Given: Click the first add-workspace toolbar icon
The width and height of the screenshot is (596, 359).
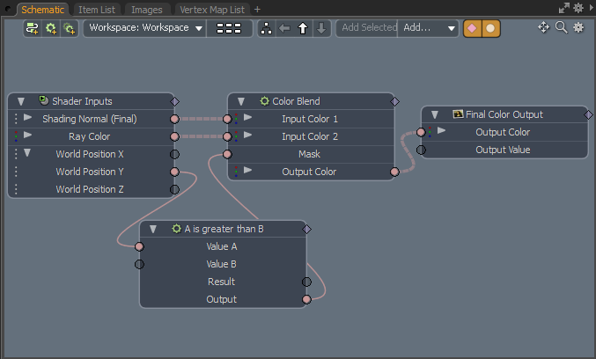Looking at the screenshot, I should coord(33,28).
